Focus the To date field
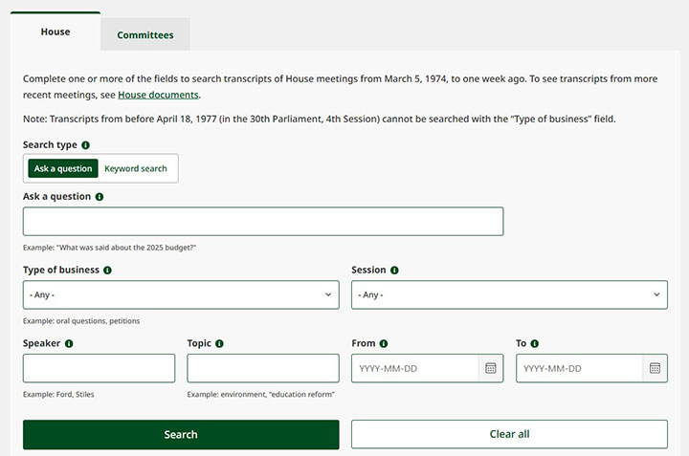689x456 pixels. (579, 368)
